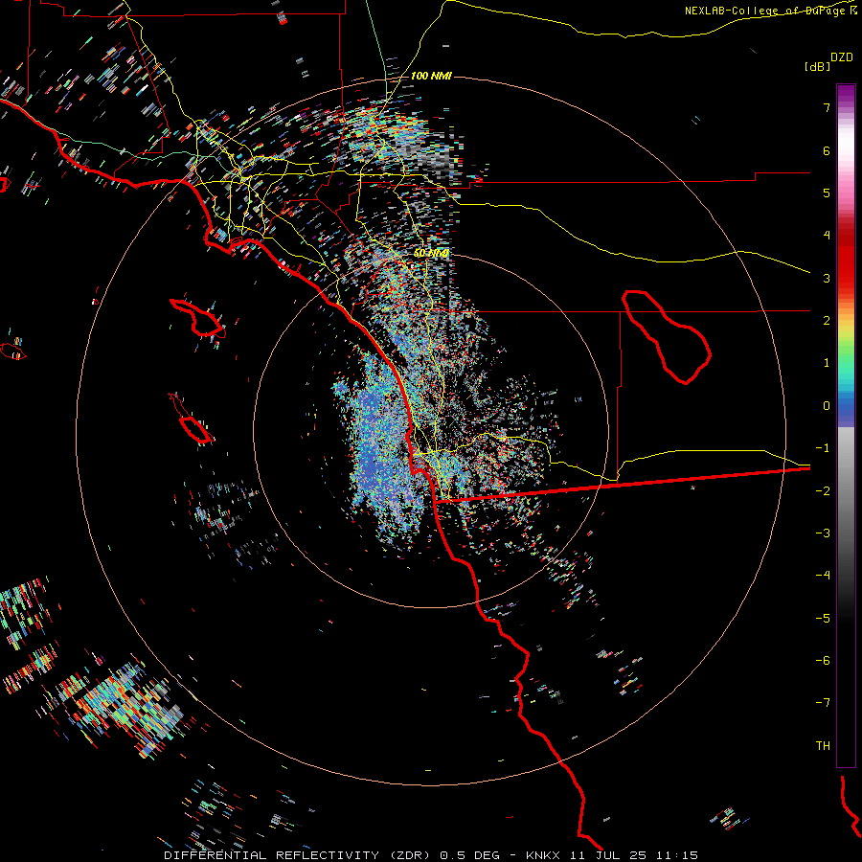The height and width of the screenshot is (862, 862).
Task: Click the large red-outlined lake east of radar
Action: pyautogui.click(x=666, y=336)
